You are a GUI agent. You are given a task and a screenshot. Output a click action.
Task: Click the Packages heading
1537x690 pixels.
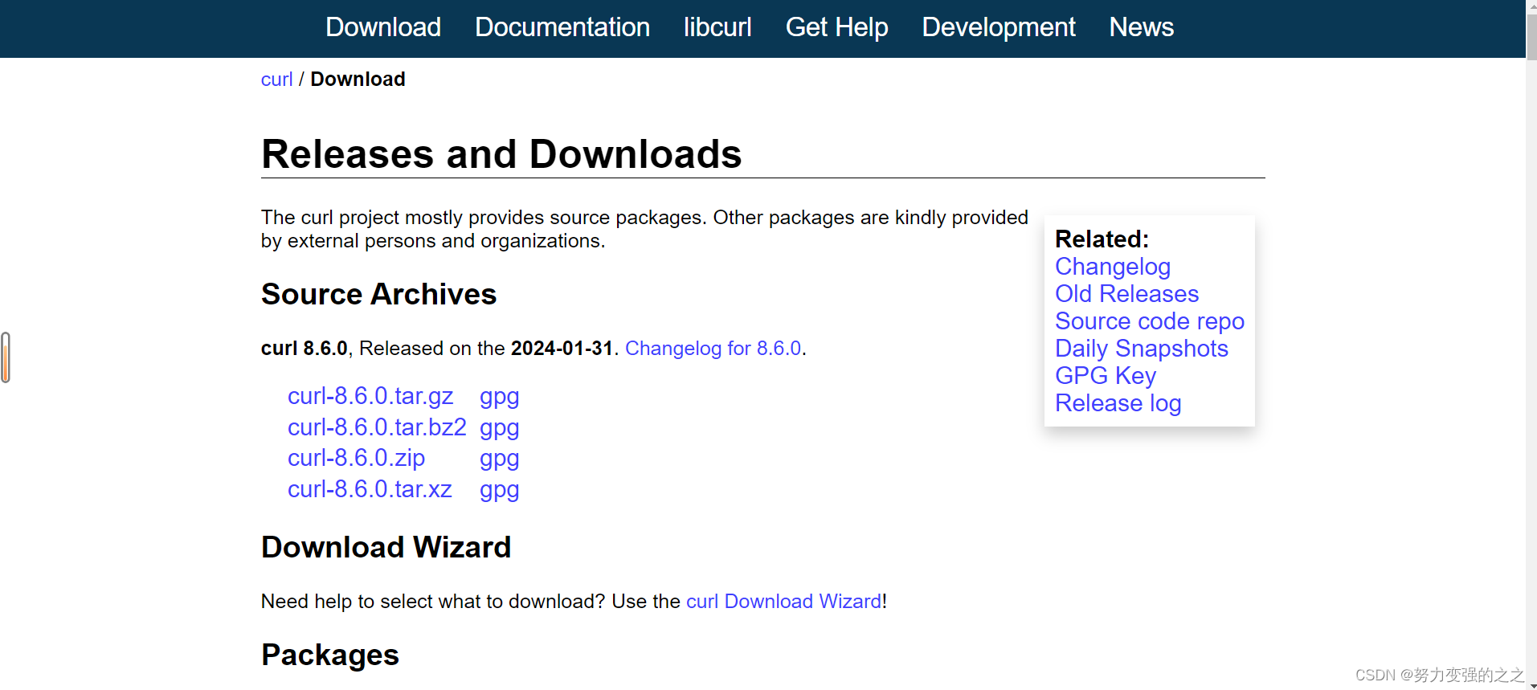point(330,655)
